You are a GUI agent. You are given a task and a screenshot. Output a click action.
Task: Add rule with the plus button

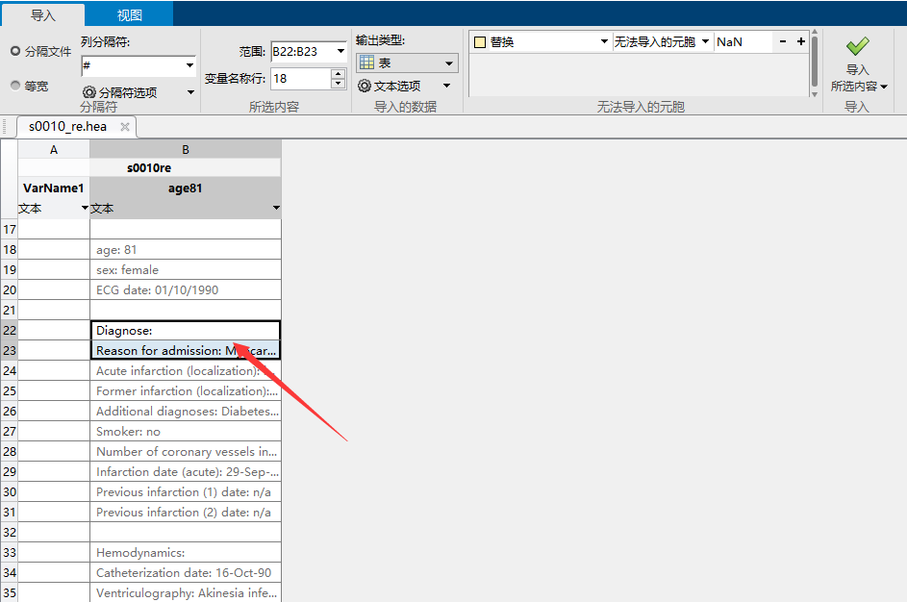(800, 41)
